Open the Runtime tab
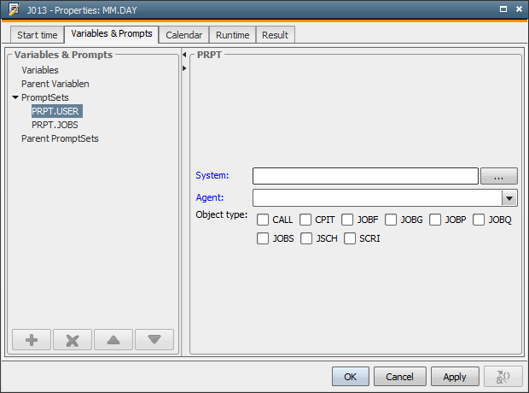529x393 pixels. pos(232,35)
